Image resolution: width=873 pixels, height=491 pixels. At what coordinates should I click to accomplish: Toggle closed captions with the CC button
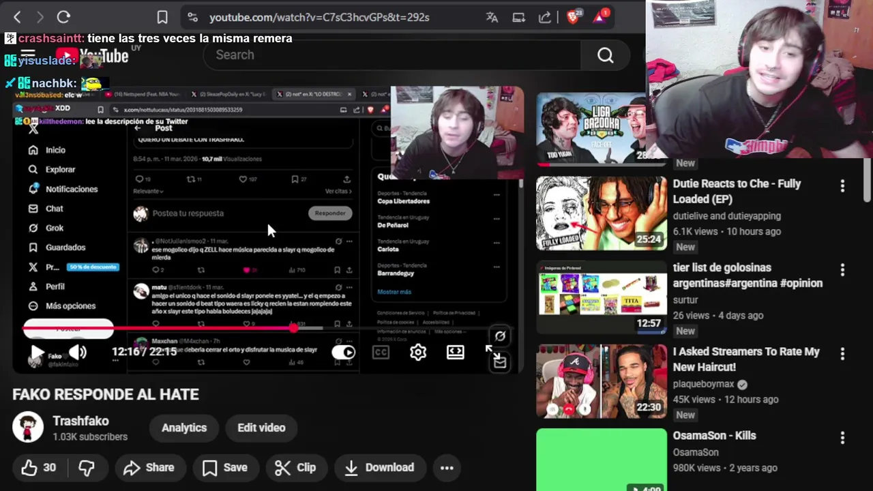[x=381, y=352]
